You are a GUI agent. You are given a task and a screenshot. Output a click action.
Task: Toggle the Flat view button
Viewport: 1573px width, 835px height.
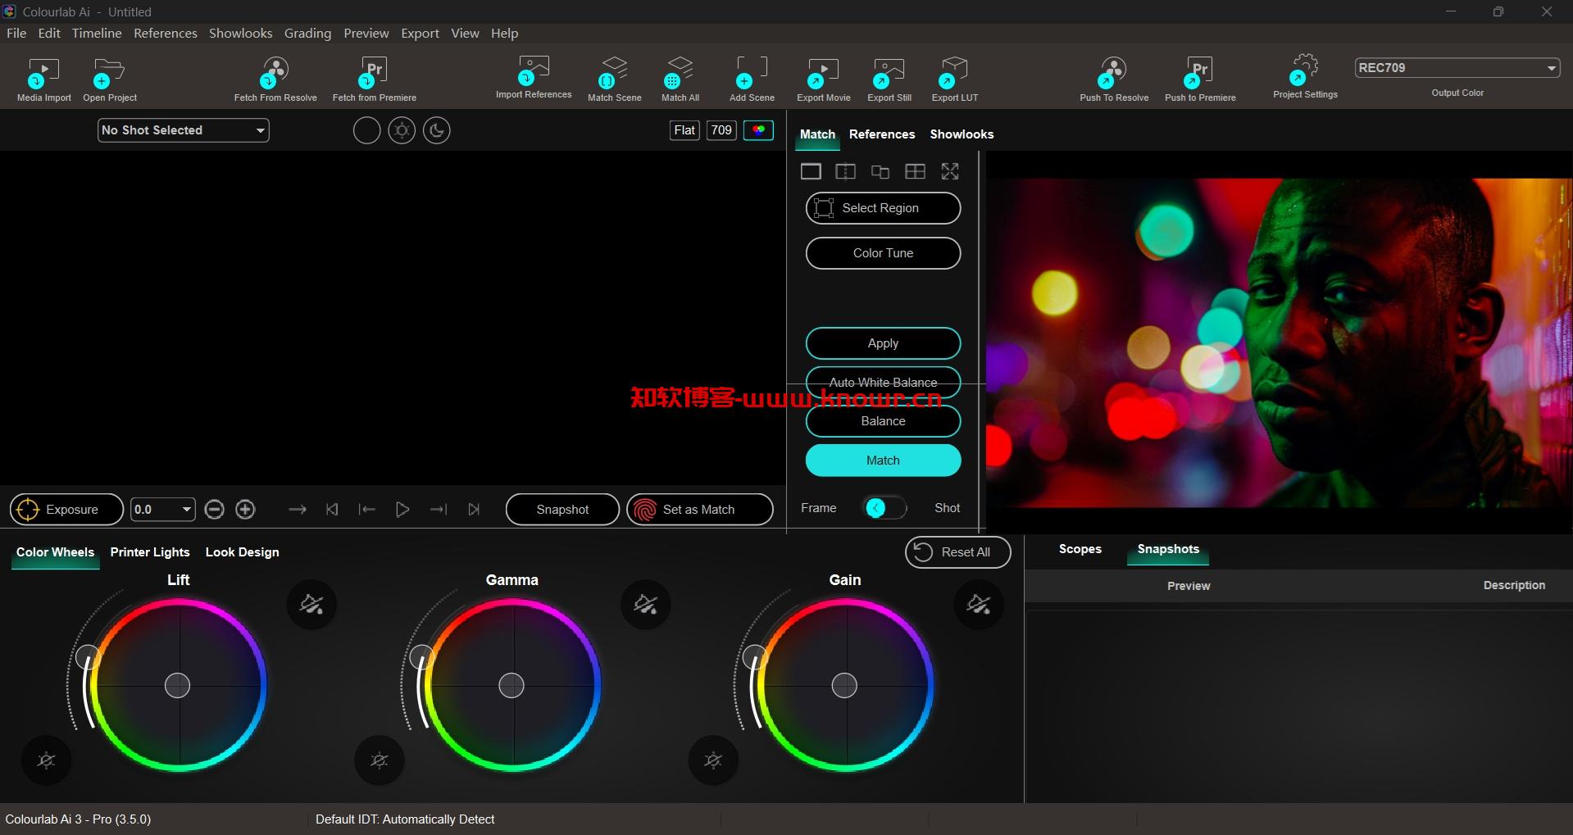click(684, 130)
